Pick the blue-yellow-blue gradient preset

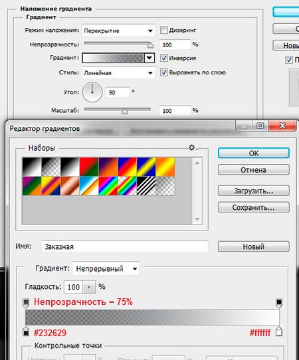click(x=146, y=167)
